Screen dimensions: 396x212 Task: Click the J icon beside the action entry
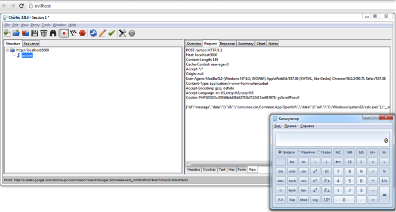pyautogui.click(x=18, y=55)
